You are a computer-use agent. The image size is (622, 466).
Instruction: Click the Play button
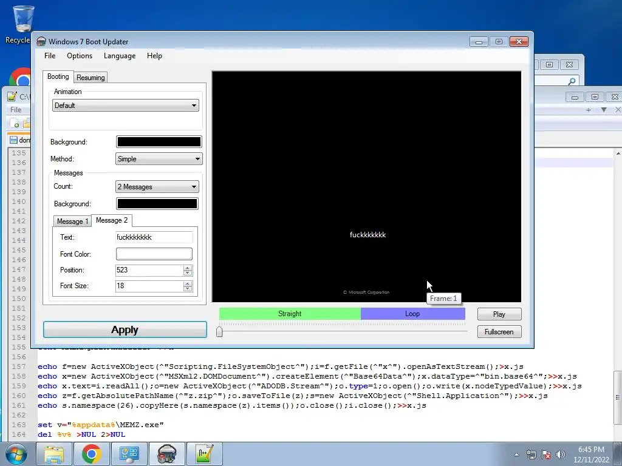tap(499, 314)
